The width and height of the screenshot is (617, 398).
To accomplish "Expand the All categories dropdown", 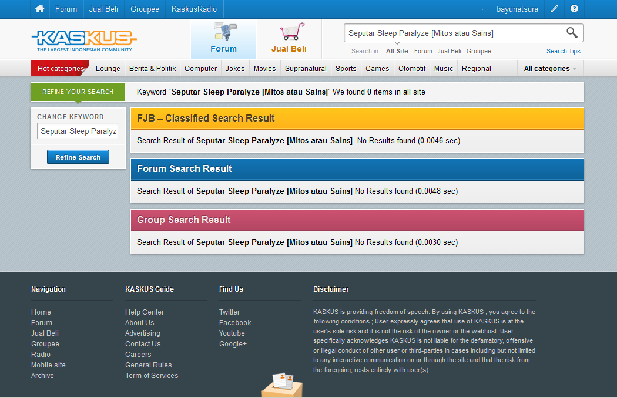I will (x=550, y=69).
